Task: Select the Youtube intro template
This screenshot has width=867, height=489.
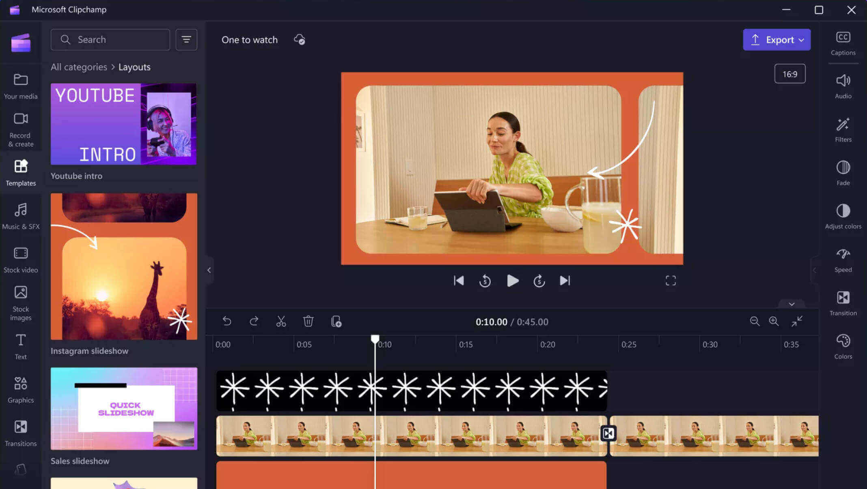Action: (123, 124)
